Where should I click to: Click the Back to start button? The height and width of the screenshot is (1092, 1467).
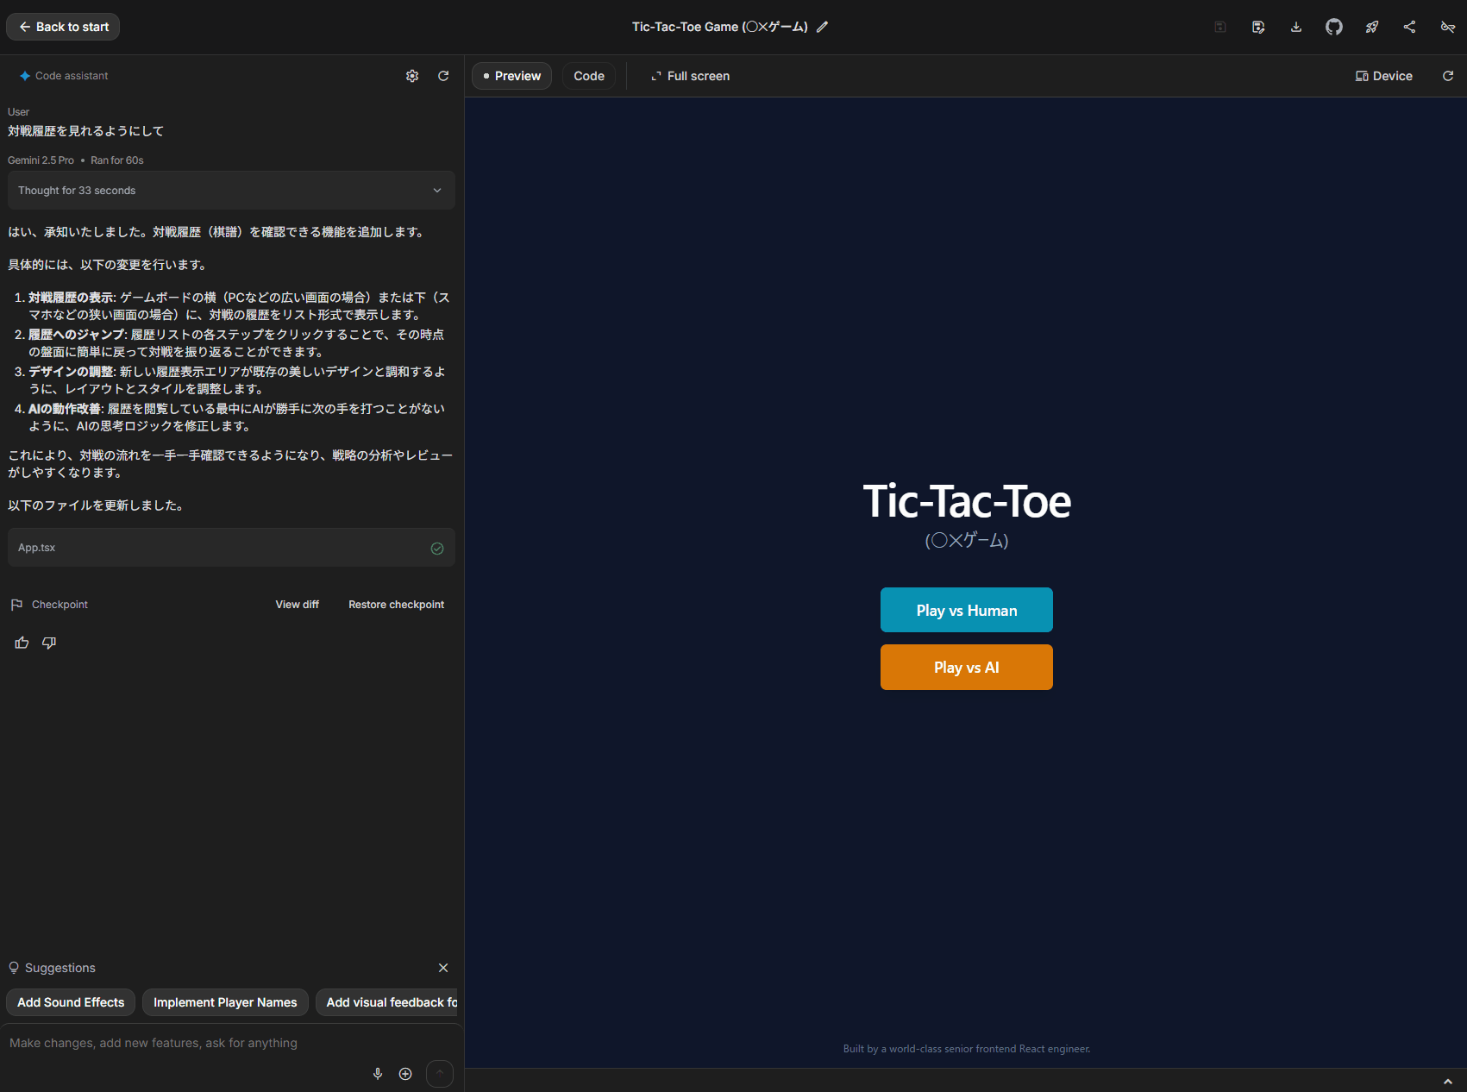pos(63,27)
